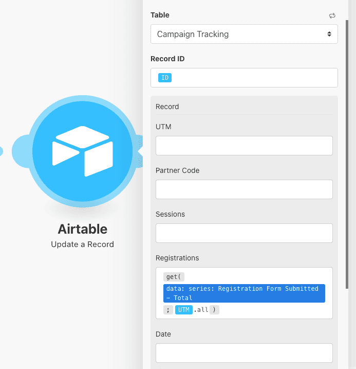The image size is (356, 369).
Task: Click the Airtable module title label
Action: click(82, 229)
